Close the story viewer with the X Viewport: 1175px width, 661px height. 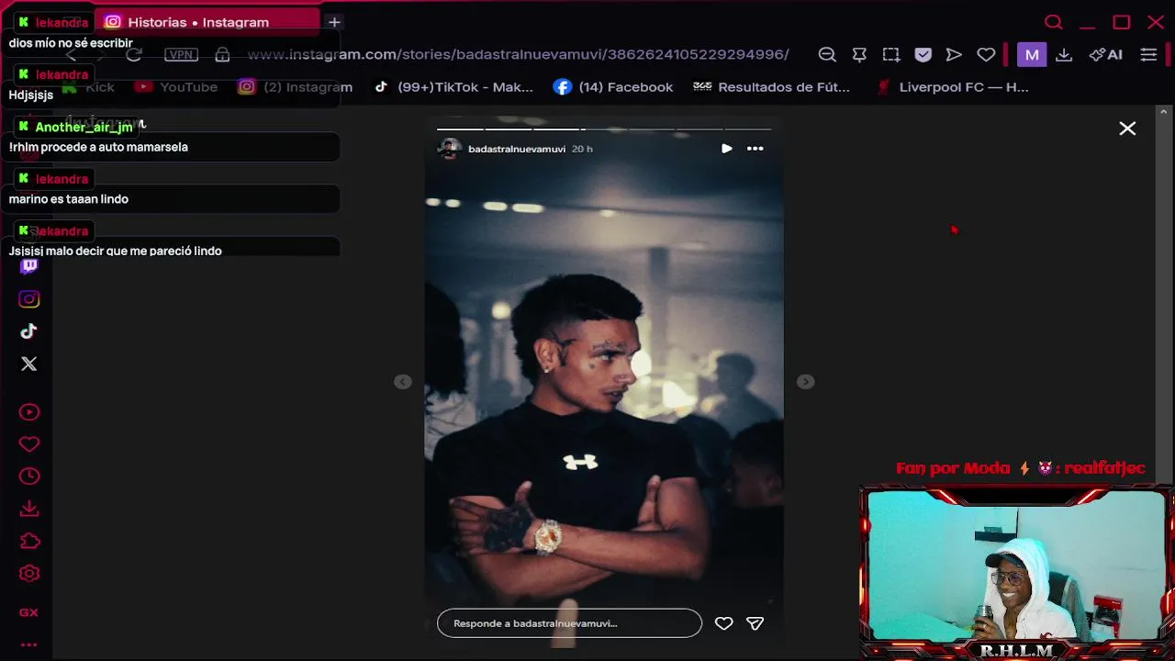coord(1127,129)
